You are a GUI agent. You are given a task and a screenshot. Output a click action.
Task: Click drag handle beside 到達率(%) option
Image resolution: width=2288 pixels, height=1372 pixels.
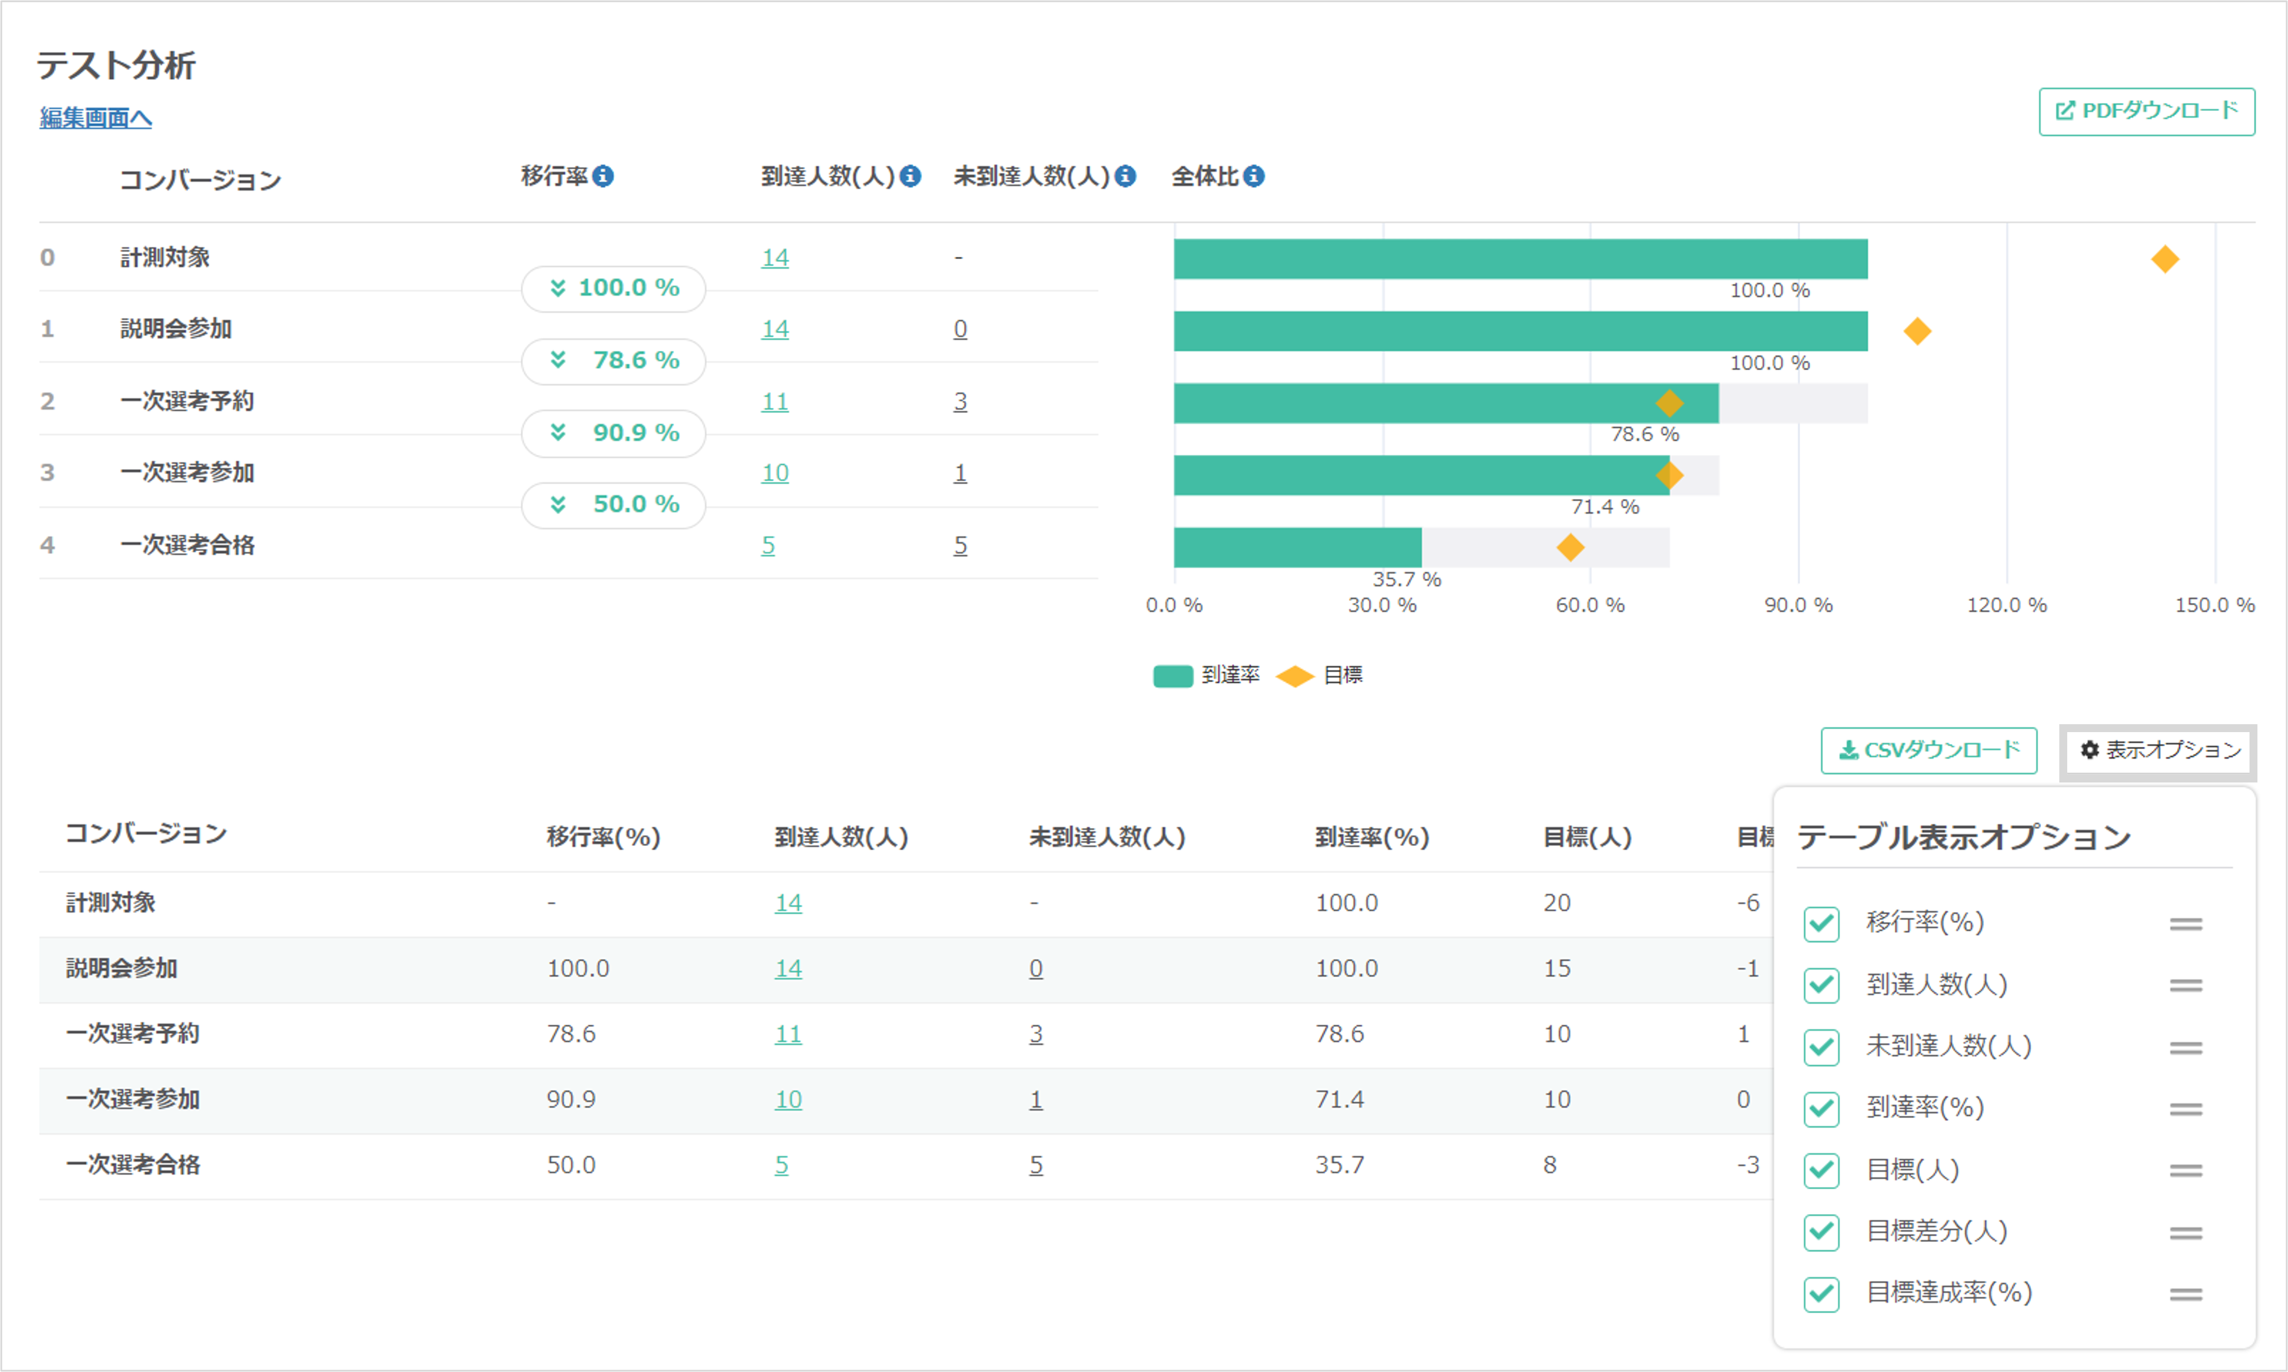coord(2186,1108)
